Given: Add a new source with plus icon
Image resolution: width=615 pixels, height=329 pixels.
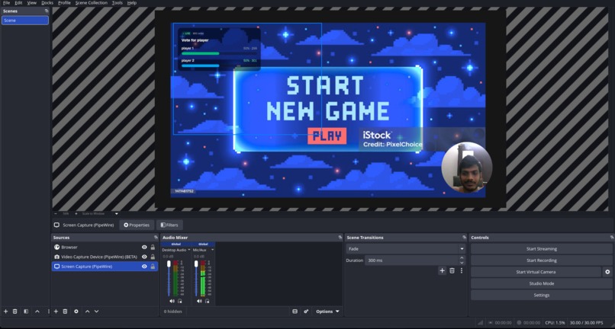Looking at the screenshot, I should (x=56, y=311).
